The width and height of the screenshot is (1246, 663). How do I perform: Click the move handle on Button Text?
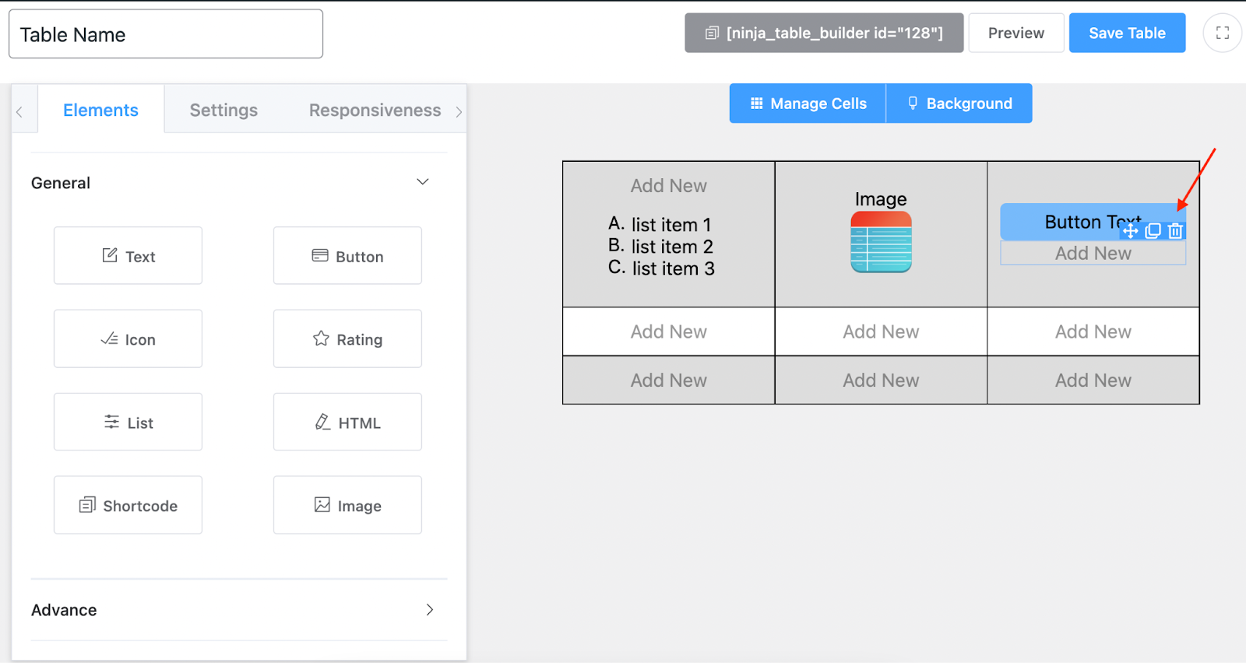click(1131, 231)
